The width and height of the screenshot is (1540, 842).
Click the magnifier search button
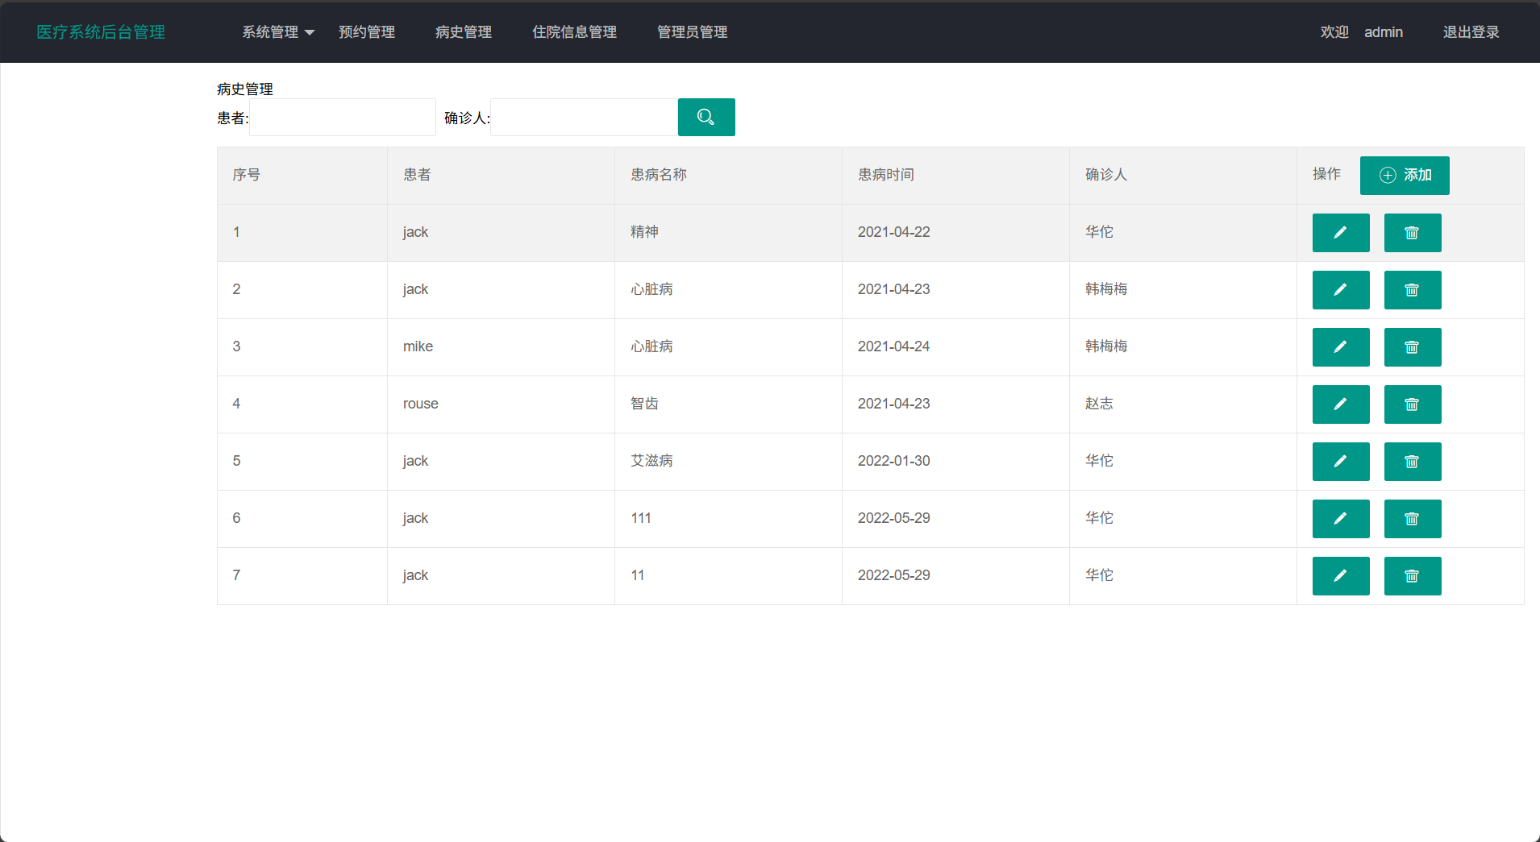[x=705, y=118]
